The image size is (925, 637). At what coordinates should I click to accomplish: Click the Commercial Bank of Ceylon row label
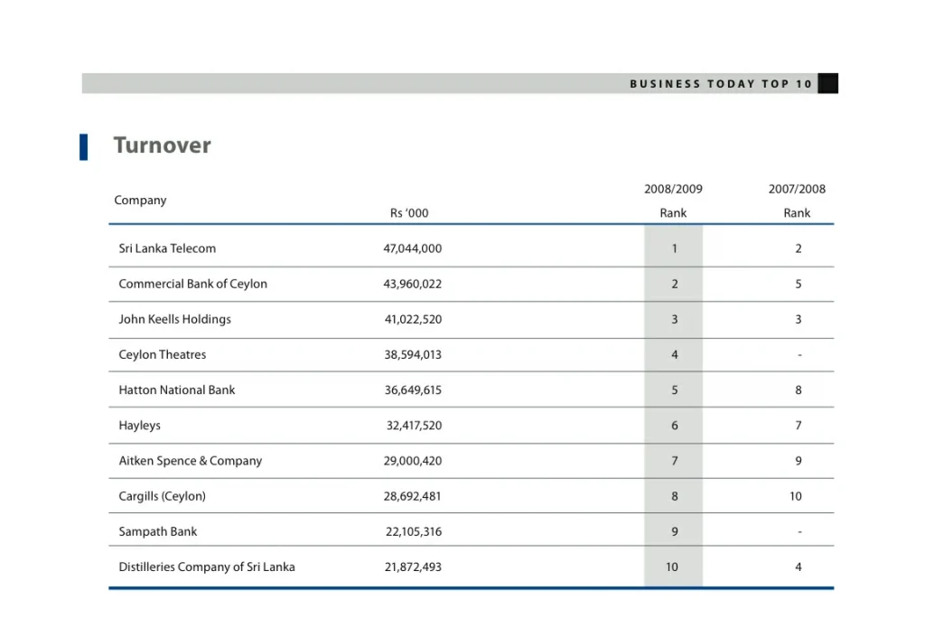[x=192, y=284]
